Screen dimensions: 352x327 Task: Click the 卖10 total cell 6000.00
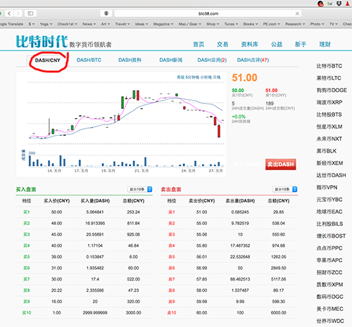coord(279,313)
